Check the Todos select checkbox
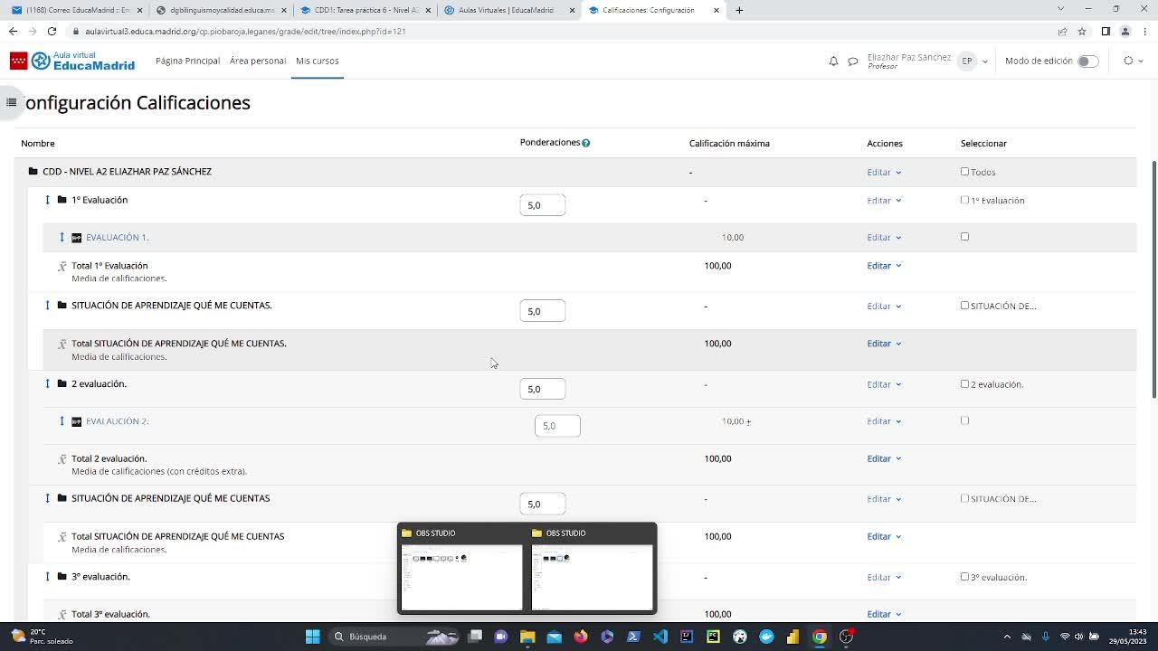The image size is (1158, 651). (964, 172)
